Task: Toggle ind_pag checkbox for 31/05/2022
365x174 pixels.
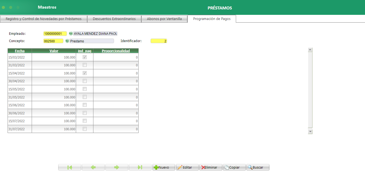Action: pos(85,97)
